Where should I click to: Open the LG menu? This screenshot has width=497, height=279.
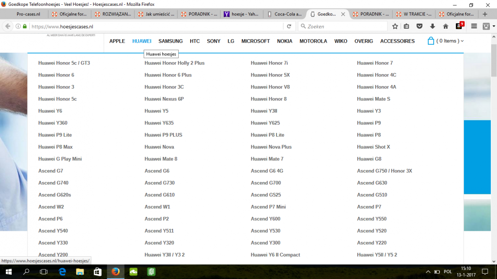[x=231, y=41]
